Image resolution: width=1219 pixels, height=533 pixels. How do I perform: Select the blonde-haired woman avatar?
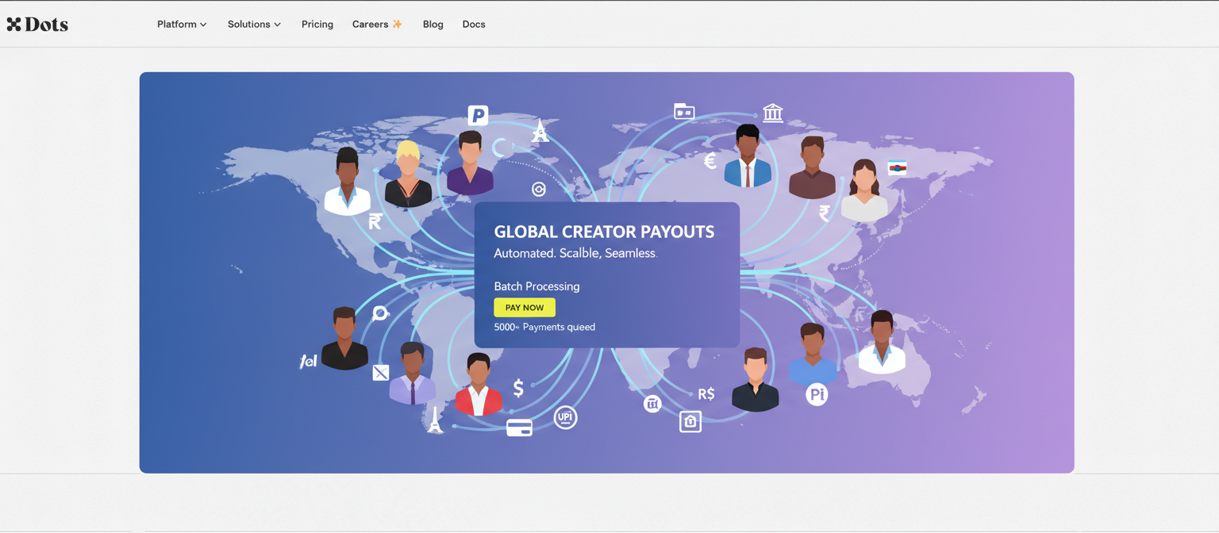tap(408, 174)
